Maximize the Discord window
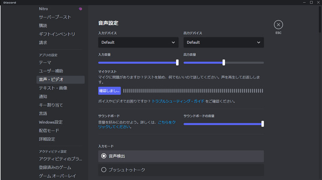 (311, 3)
